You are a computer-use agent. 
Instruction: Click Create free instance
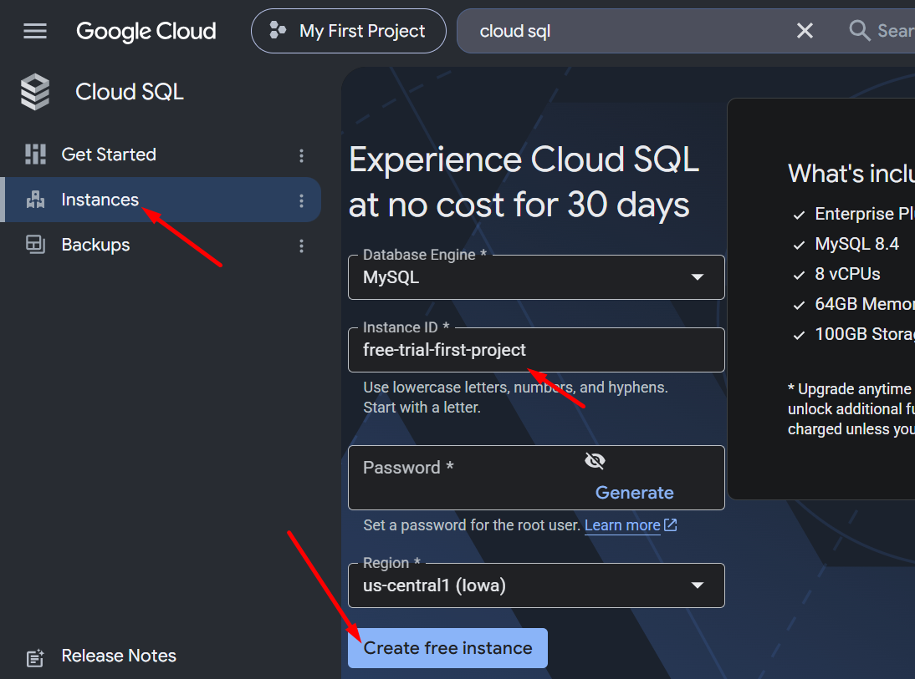447,648
